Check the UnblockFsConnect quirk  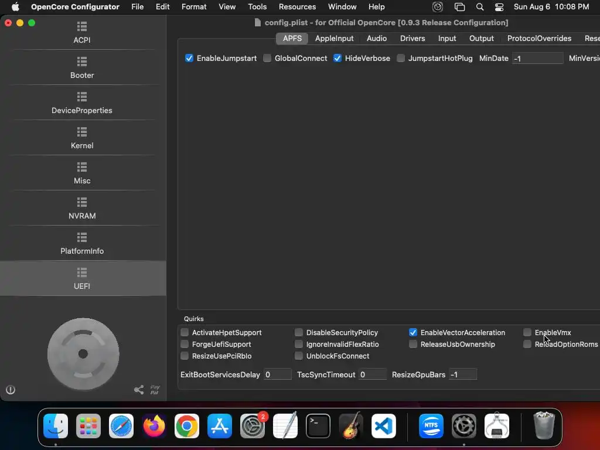pos(298,356)
